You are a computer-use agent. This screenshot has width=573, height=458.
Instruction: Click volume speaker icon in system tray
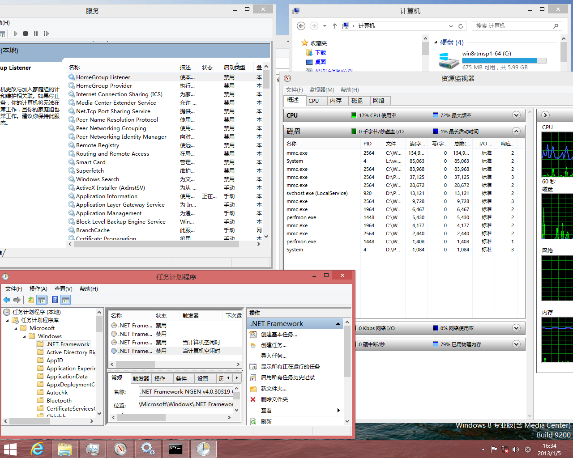[x=516, y=450]
